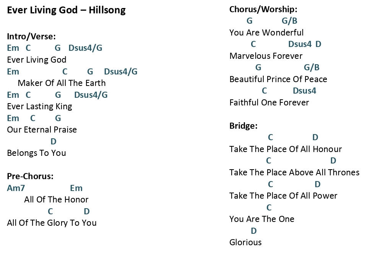The image size is (370, 259).
Task: Click the lyric All Of The Honor
Action: pyautogui.click(x=56, y=199)
